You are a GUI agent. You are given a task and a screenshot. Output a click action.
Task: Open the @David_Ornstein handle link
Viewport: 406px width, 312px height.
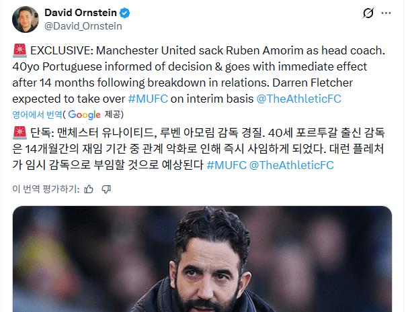coord(83,26)
